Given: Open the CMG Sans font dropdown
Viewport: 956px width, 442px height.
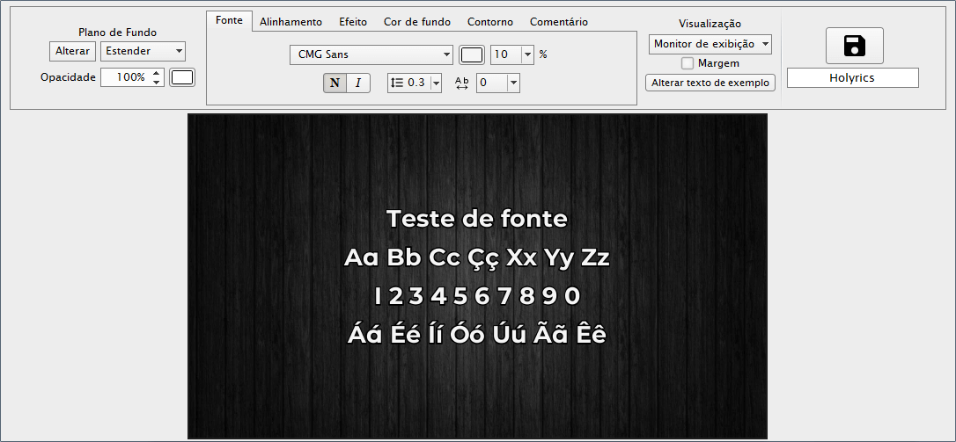Looking at the screenshot, I should coord(371,54).
